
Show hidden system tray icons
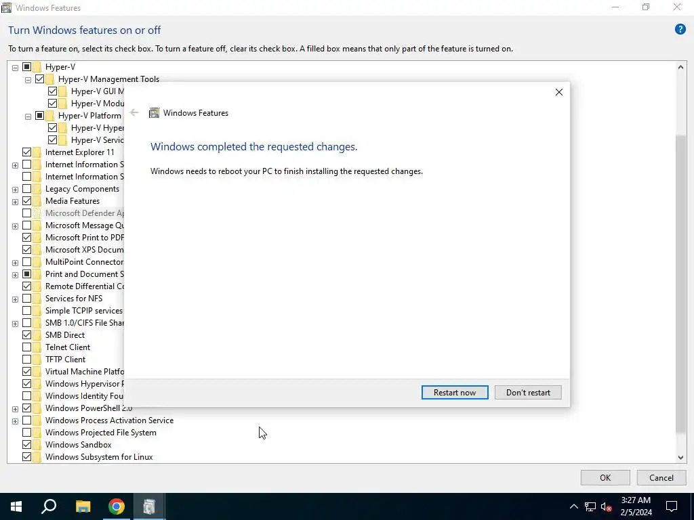pos(573,506)
